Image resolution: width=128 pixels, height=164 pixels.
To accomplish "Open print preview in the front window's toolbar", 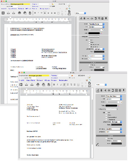I will click(x=44, y=85).
